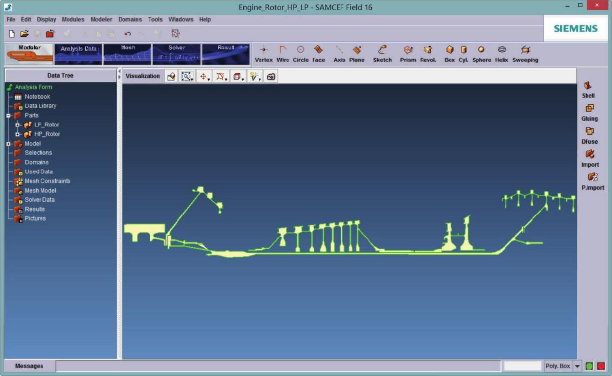Click the input field beside Poly. Box

pyautogui.click(x=522, y=366)
